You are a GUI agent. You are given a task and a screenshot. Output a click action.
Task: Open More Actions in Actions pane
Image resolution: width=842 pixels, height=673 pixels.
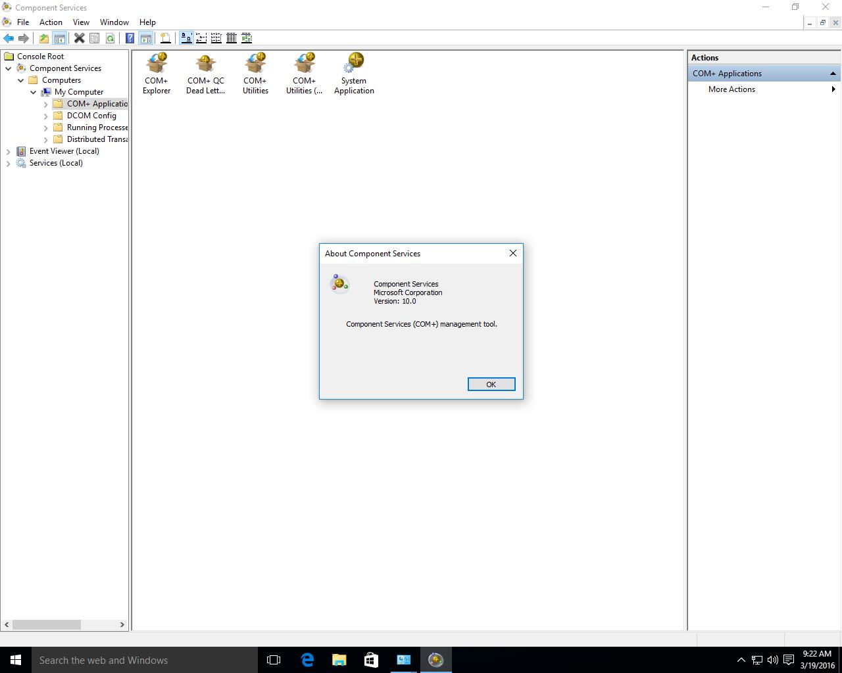[731, 89]
